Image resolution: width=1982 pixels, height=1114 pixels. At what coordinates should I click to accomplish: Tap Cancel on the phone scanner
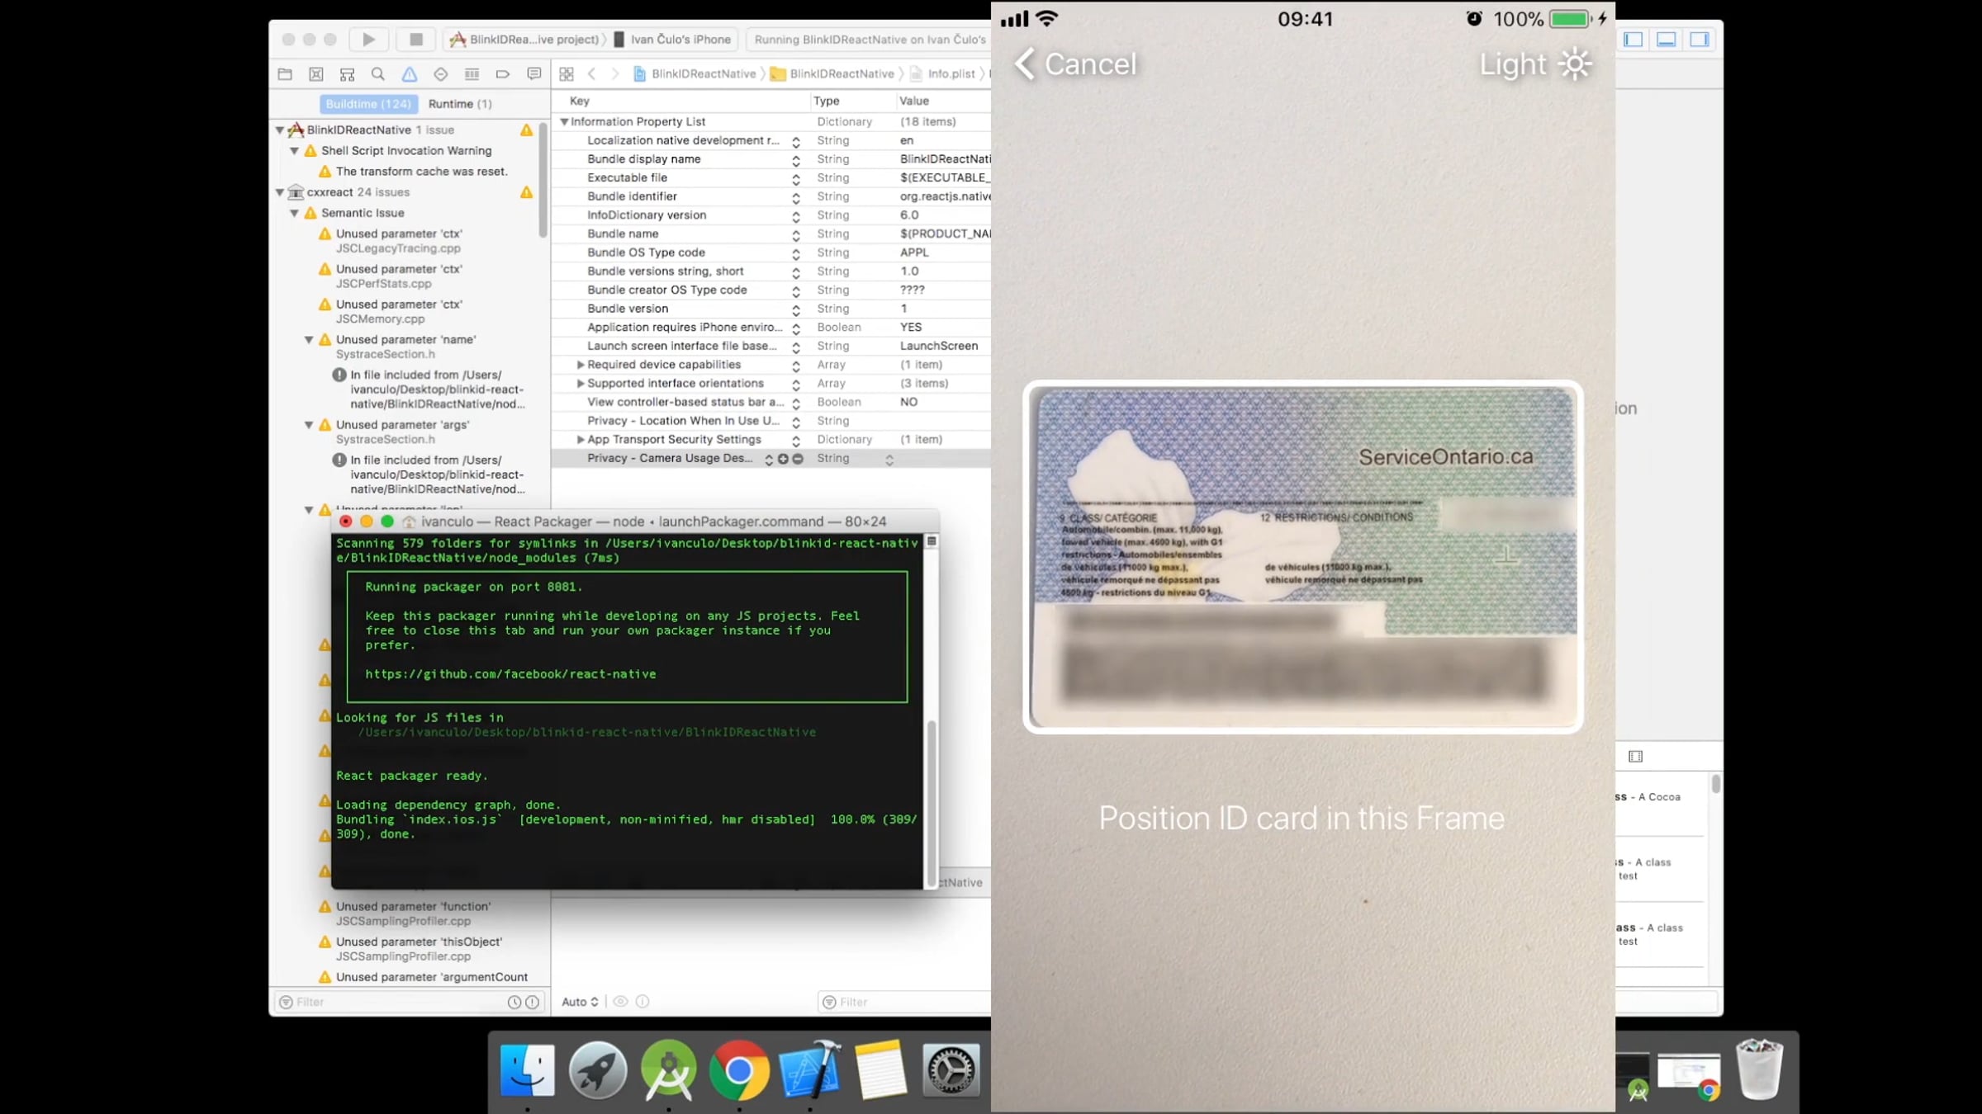click(x=1075, y=64)
